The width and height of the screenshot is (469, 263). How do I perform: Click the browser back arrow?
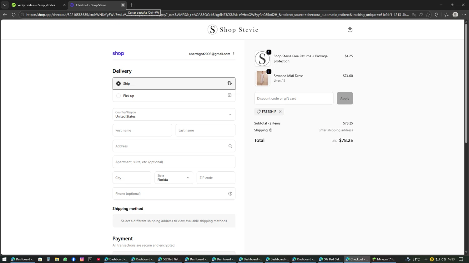(5, 15)
